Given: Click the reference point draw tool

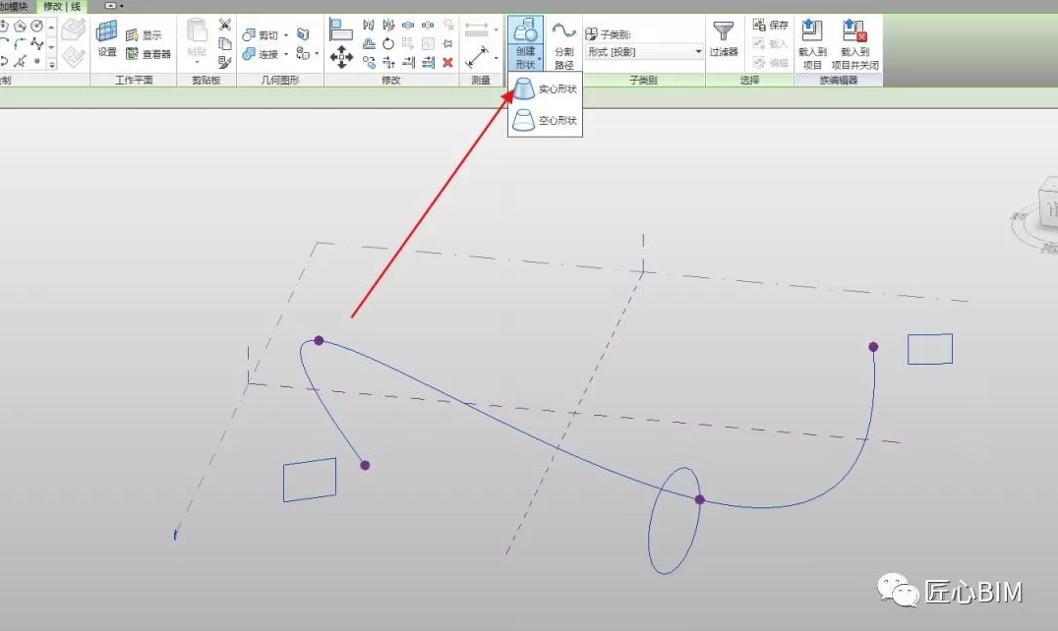Looking at the screenshot, I should pos(37,61).
